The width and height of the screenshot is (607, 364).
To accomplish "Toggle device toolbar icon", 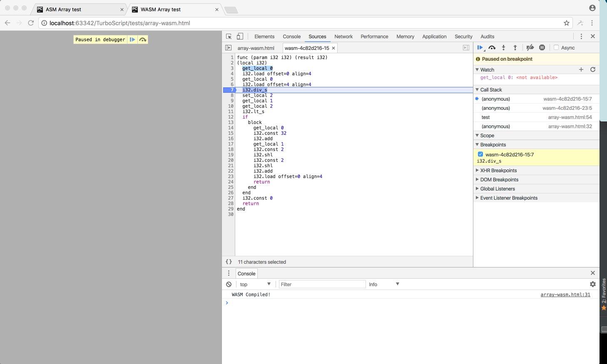I will [240, 37].
